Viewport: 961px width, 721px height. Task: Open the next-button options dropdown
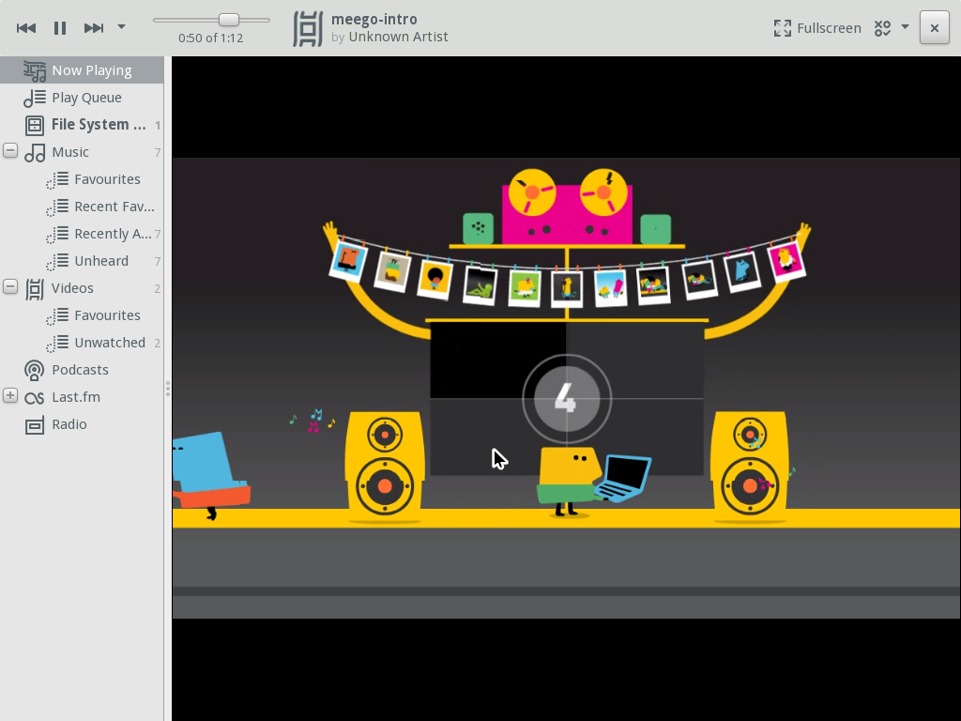click(x=120, y=27)
